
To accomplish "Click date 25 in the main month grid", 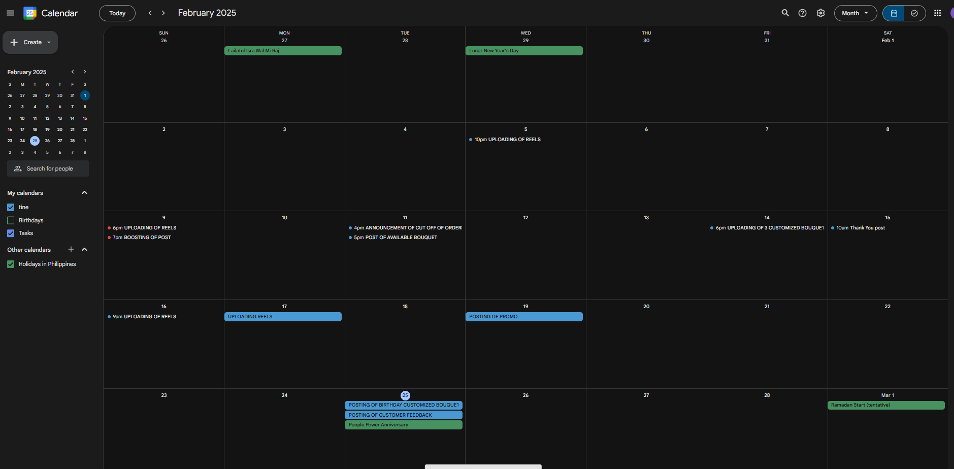I will pyautogui.click(x=405, y=395).
